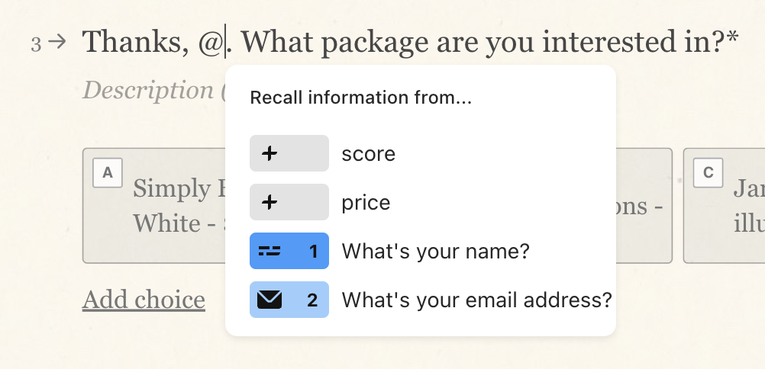765x369 pixels.
Task: Insert the "What's your name?" recall answer
Action: pos(435,251)
